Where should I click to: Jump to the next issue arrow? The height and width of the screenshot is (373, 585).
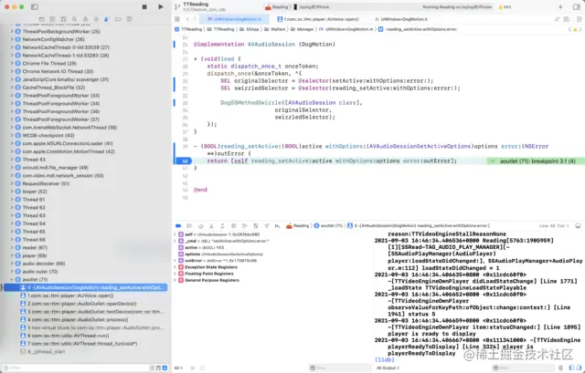580,29
